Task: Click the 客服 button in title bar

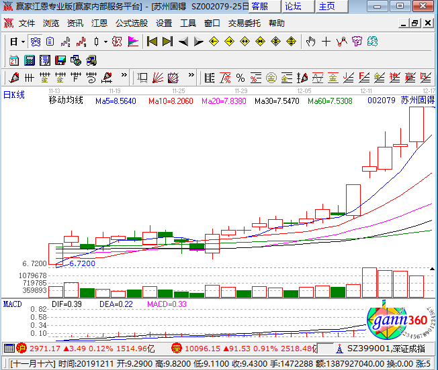Action: click(265, 6)
